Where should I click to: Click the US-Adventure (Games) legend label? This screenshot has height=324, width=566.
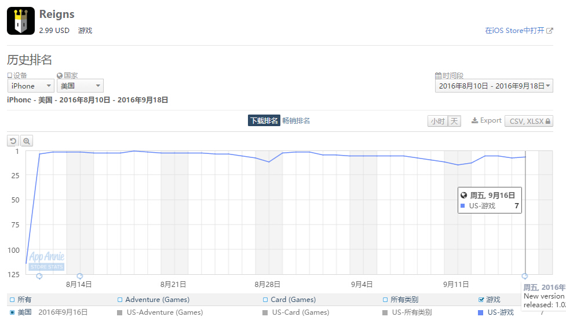point(165,312)
